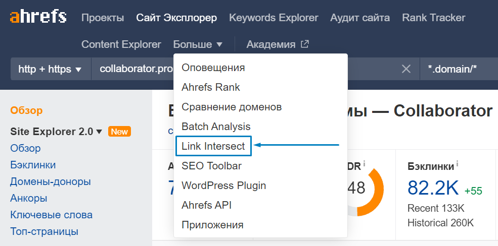Expand Site Explorer 2.0 section
498x246 pixels.
(56, 132)
